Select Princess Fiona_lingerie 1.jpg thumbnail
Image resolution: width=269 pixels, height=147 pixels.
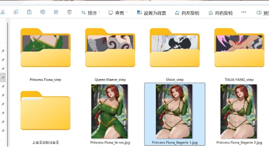pyautogui.click(x=174, y=111)
